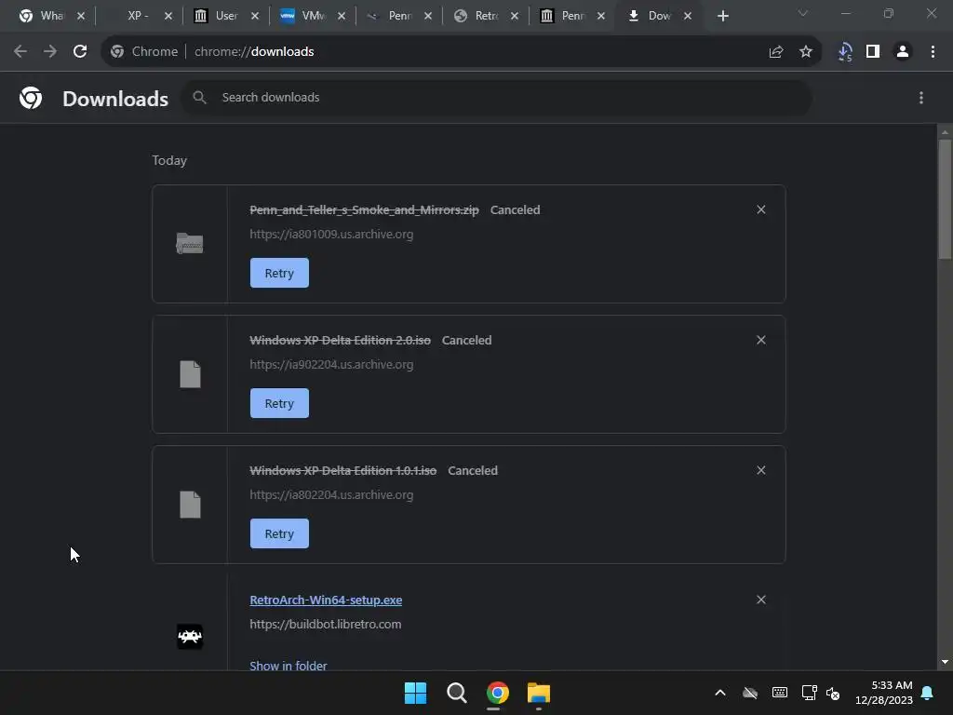This screenshot has height=715, width=953.
Task: Remove RetroArch-Win64-setup.exe from the list
Action: pyautogui.click(x=761, y=600)
